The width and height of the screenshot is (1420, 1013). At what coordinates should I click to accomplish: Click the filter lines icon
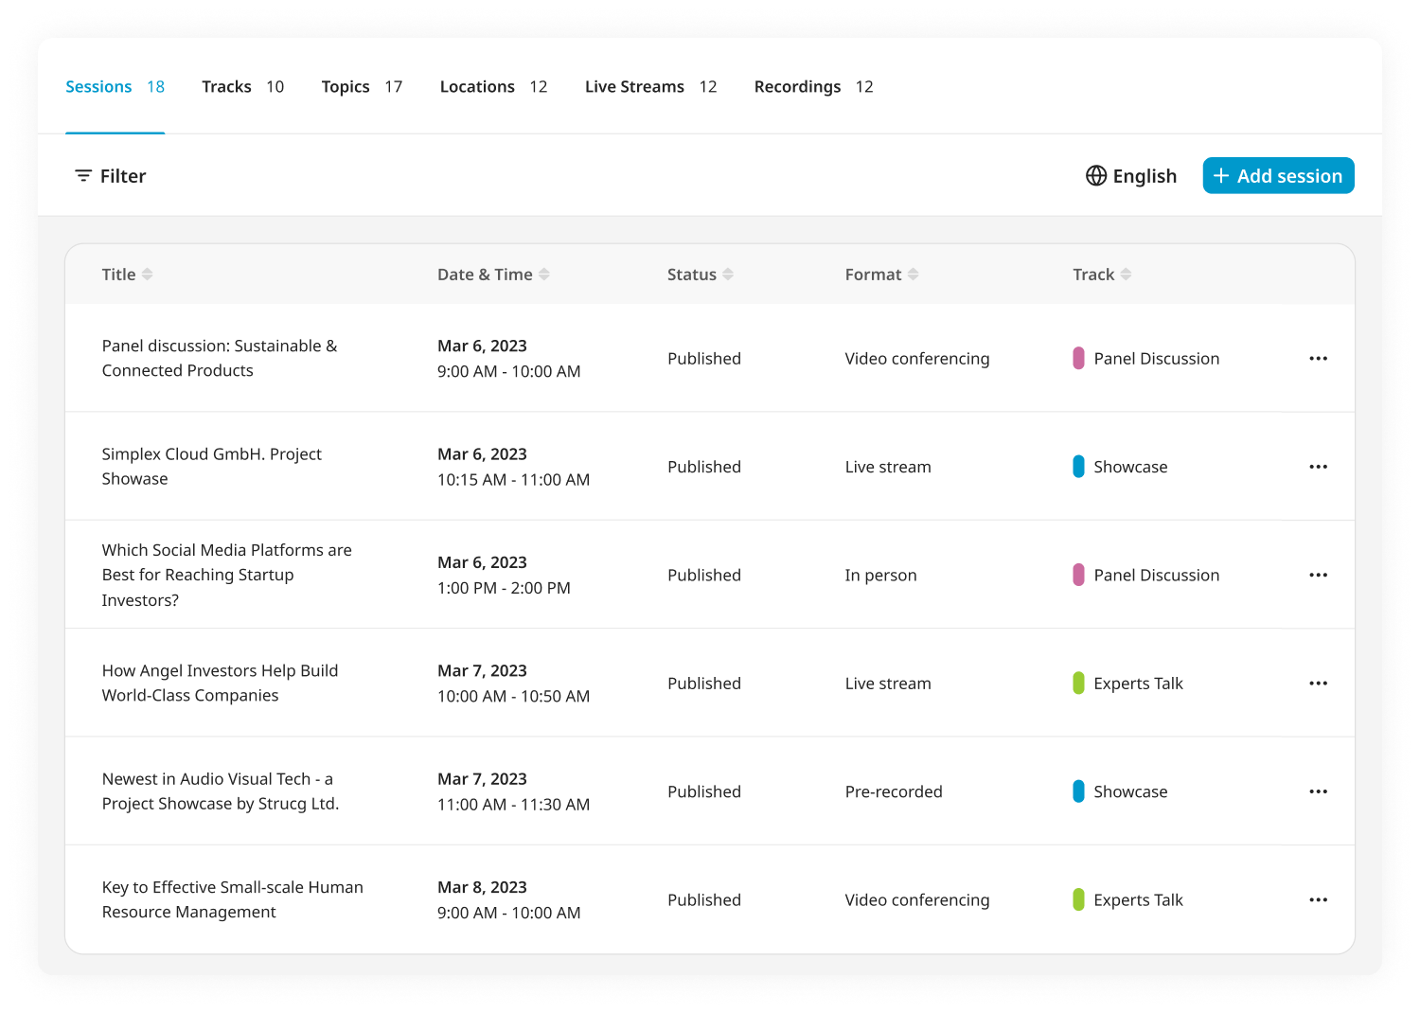point(83,176)
